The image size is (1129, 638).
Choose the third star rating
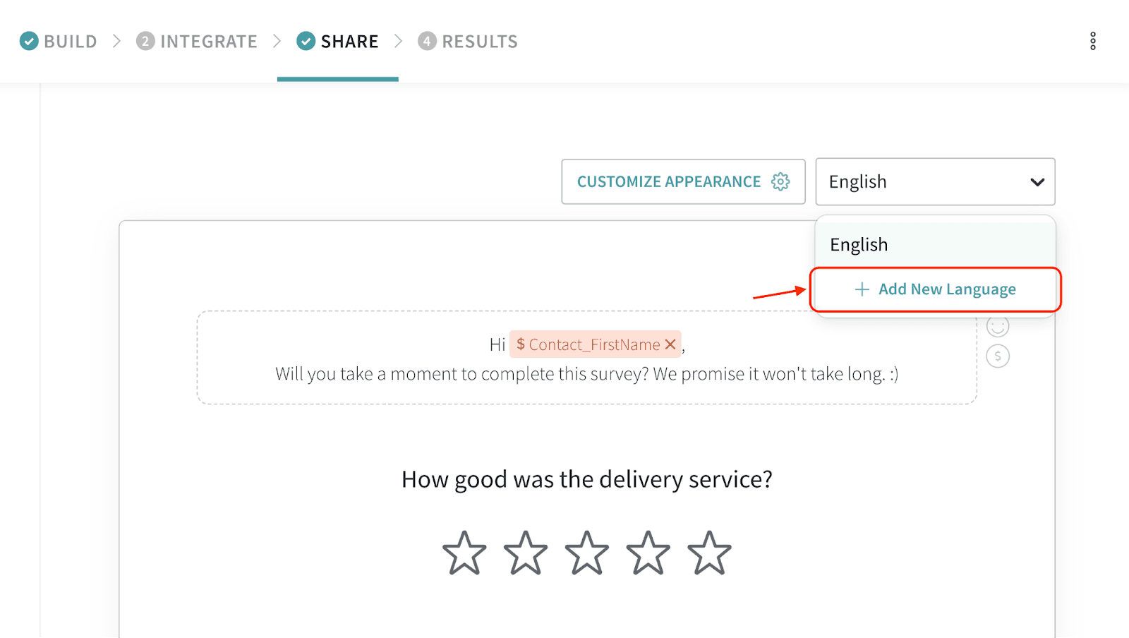(x=586, y=553)
